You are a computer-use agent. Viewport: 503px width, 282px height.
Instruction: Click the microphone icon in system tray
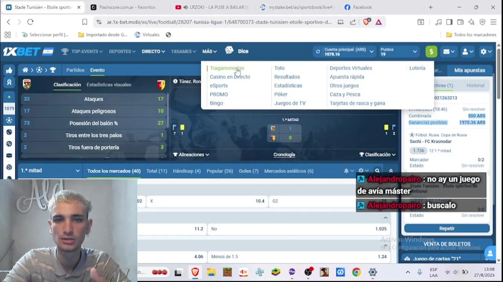coord(420,272)
